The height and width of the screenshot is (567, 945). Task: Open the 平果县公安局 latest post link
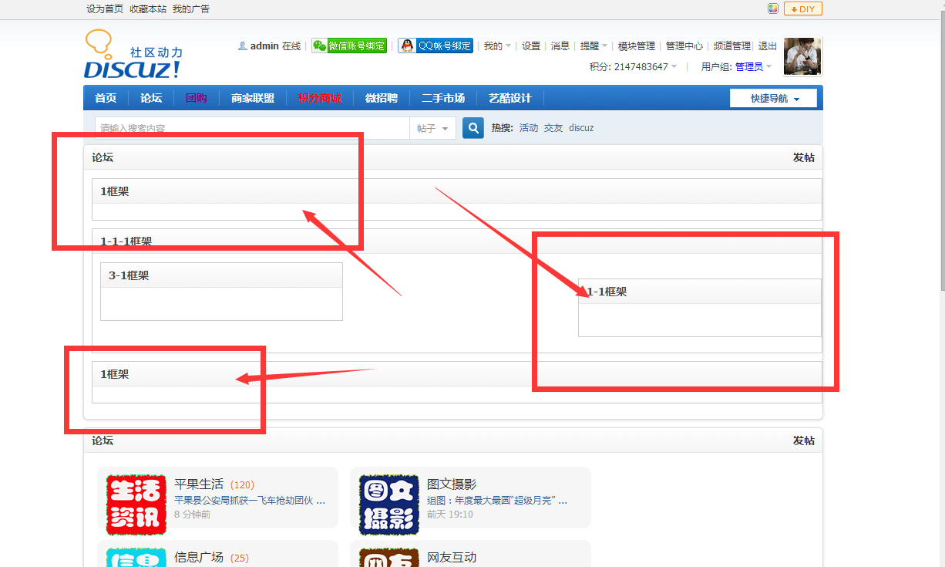coord(250,501)
